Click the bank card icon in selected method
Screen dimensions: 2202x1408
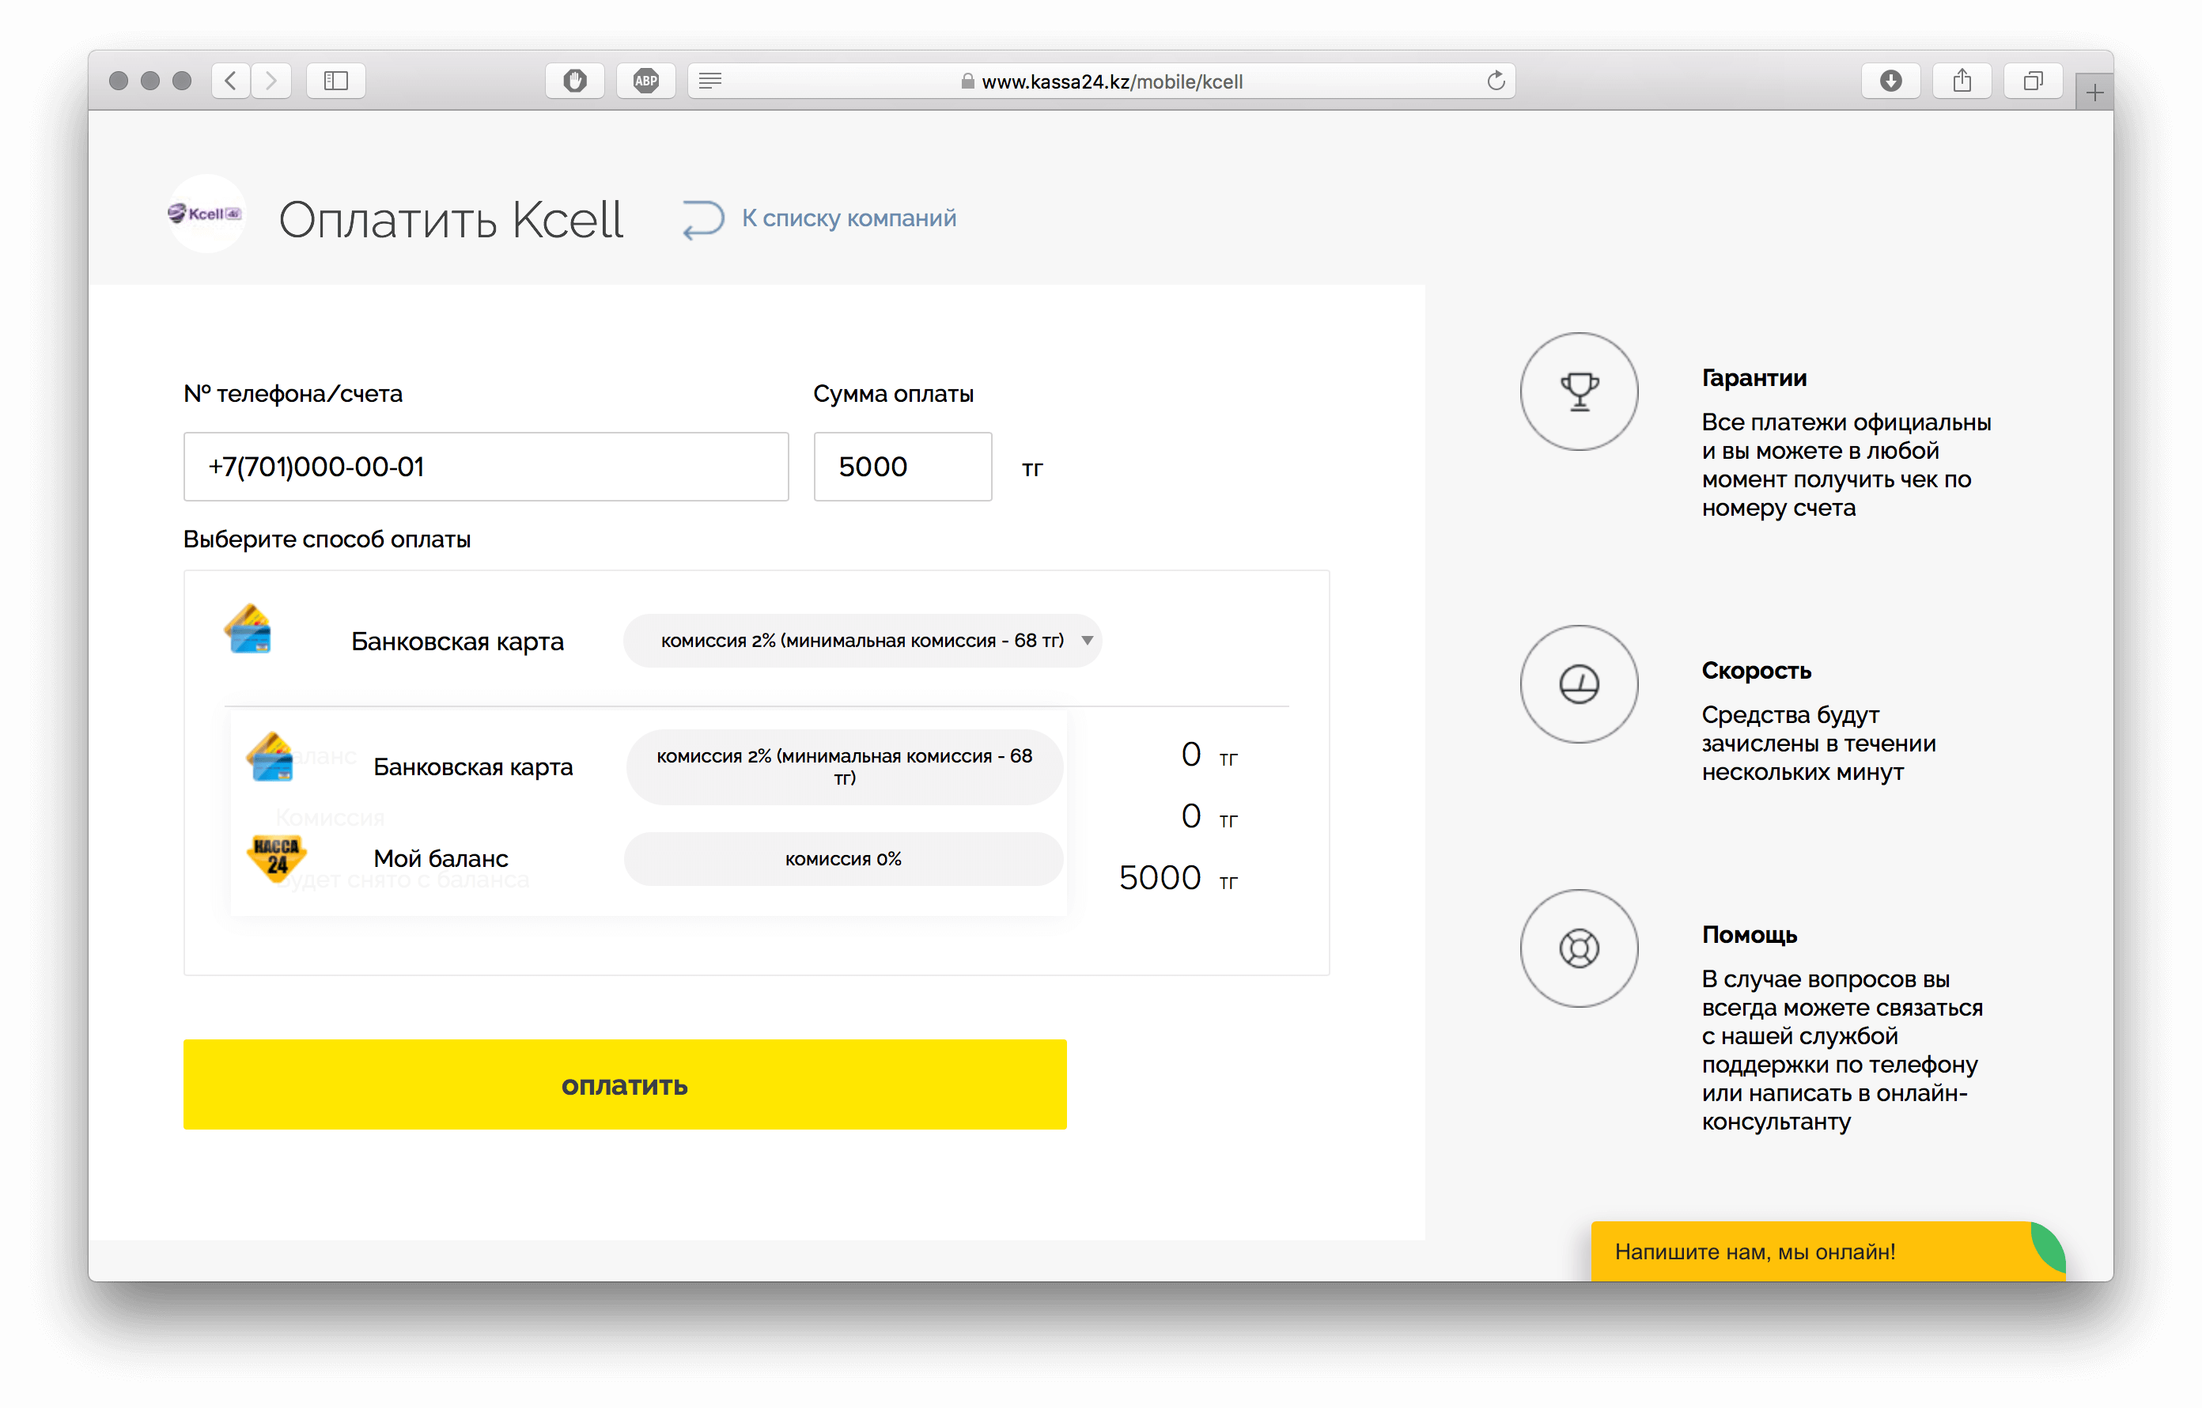248,629
